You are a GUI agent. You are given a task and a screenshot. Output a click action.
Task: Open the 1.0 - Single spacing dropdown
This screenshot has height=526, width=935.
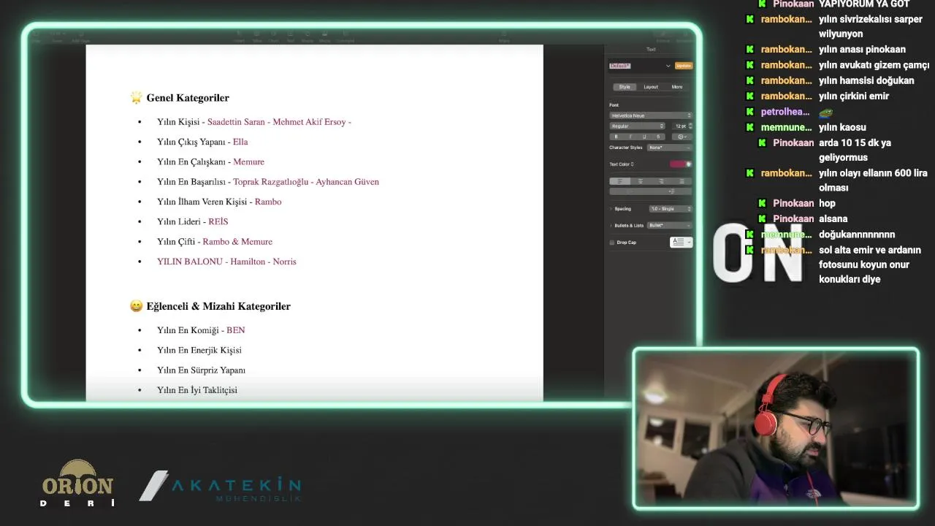pyautogui.click(x=671, y=209)
